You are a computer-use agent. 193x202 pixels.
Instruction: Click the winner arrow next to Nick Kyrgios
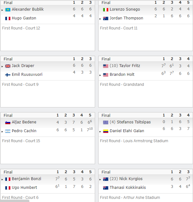pyautogui.click(x=100, y=179)
